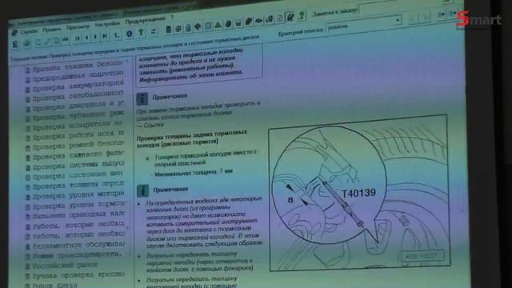Image resolution: width=512 pixels, height=288 pixels.
Task: Open the ? help menu
Action: (172, 17)
